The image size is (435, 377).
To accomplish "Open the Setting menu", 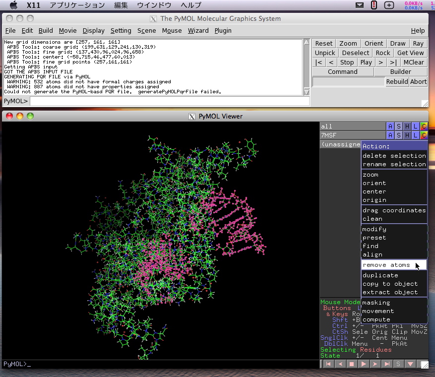I will [121, 31].
